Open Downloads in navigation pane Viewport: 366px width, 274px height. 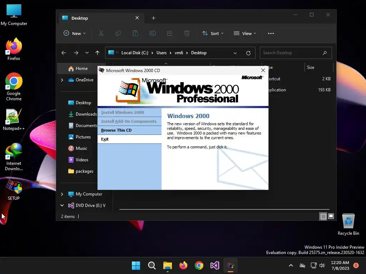click(83, 114)
